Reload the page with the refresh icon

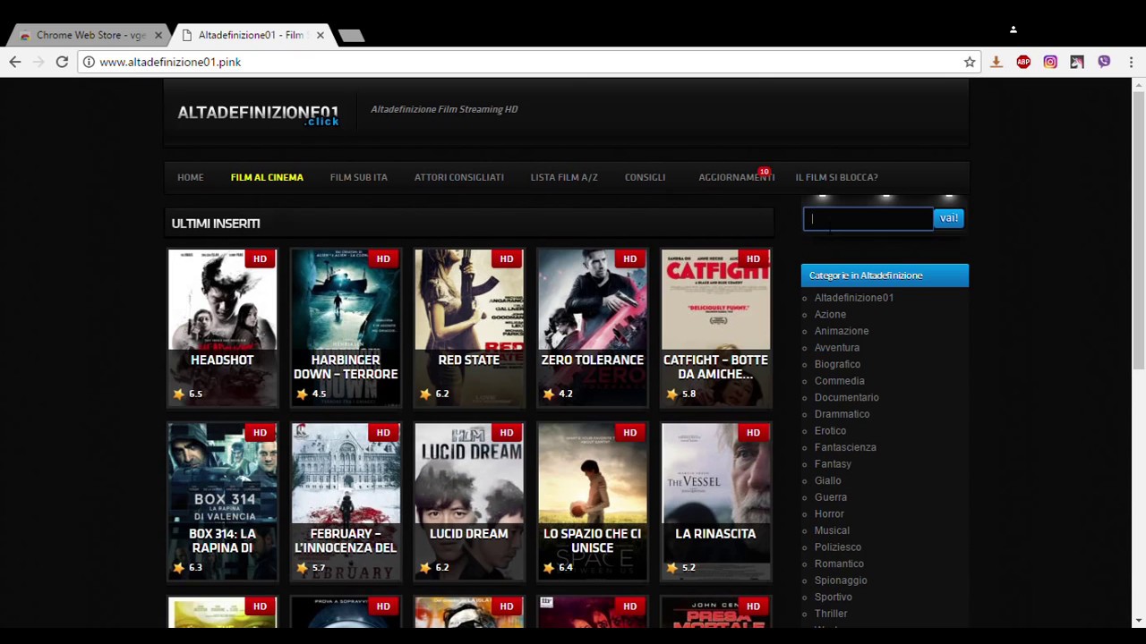[x=62, y=62]
